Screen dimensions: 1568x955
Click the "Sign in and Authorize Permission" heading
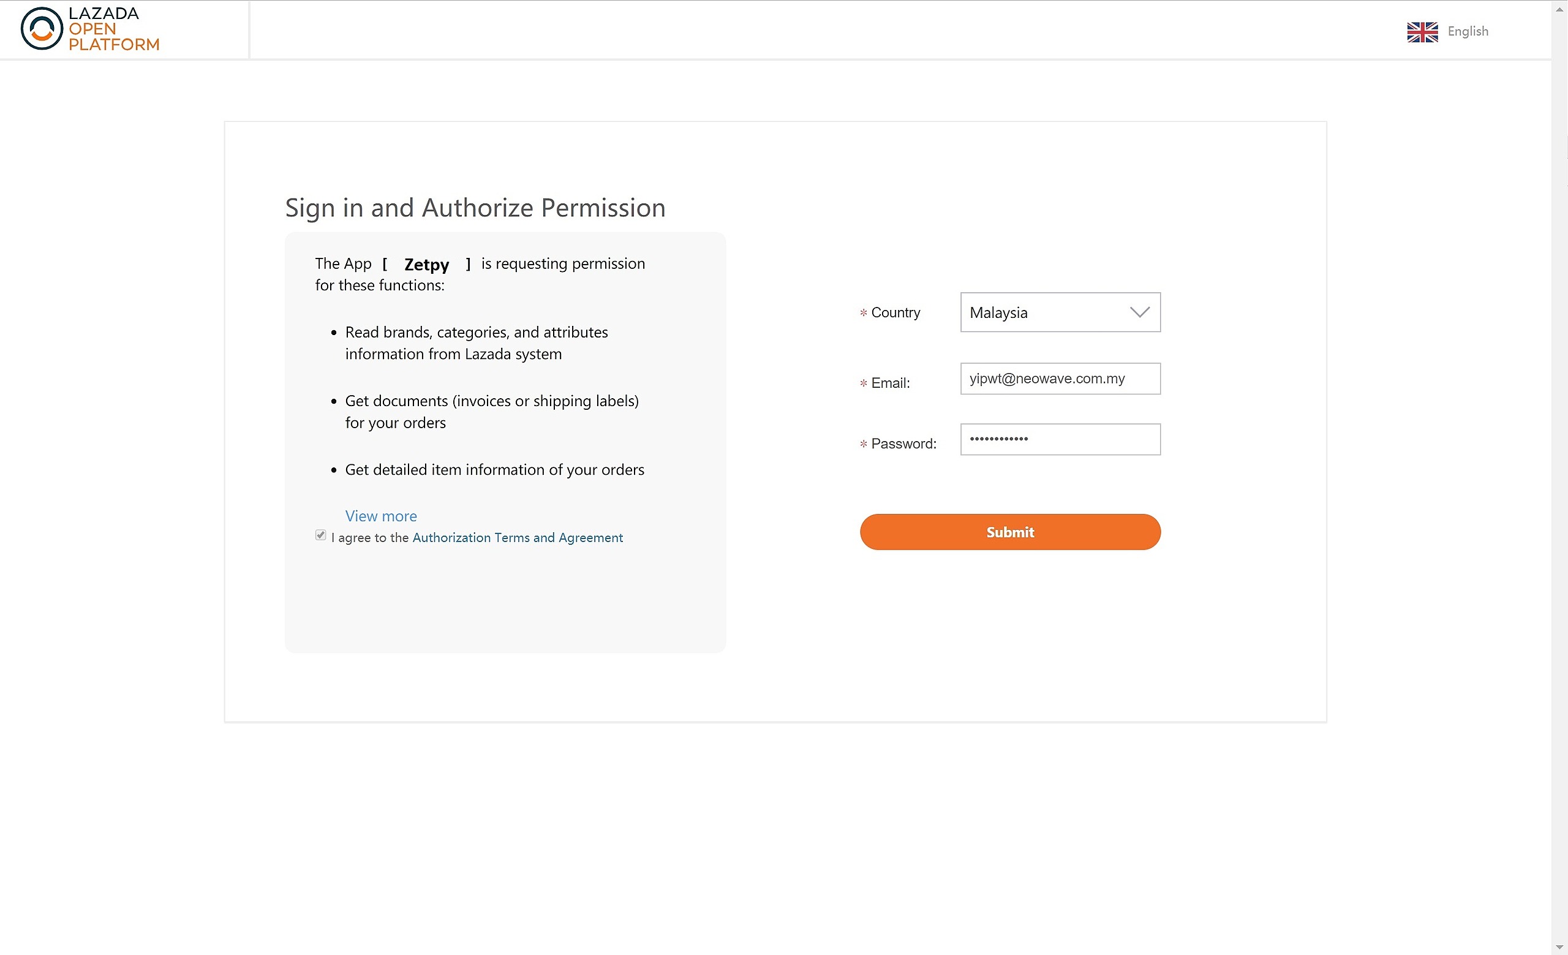[x=475, y=208]
